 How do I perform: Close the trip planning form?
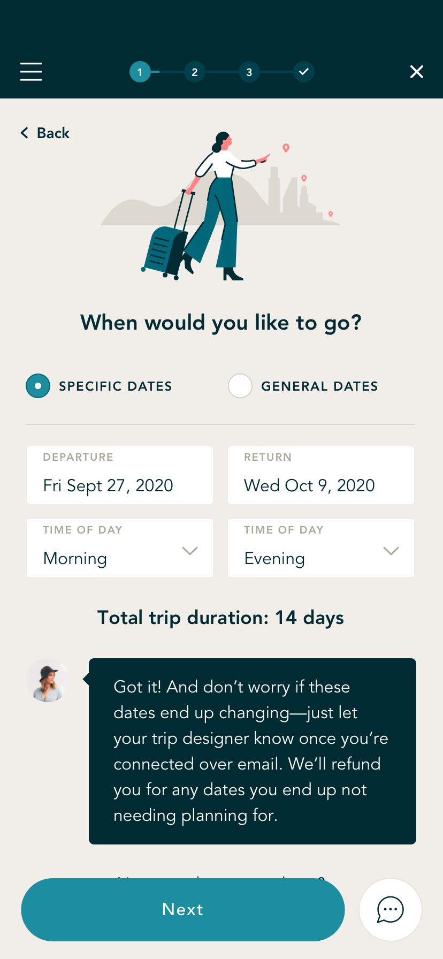tap(416, 72)
